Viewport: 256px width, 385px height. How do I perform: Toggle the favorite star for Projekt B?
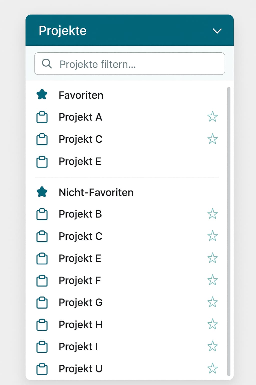pos(212,214)
